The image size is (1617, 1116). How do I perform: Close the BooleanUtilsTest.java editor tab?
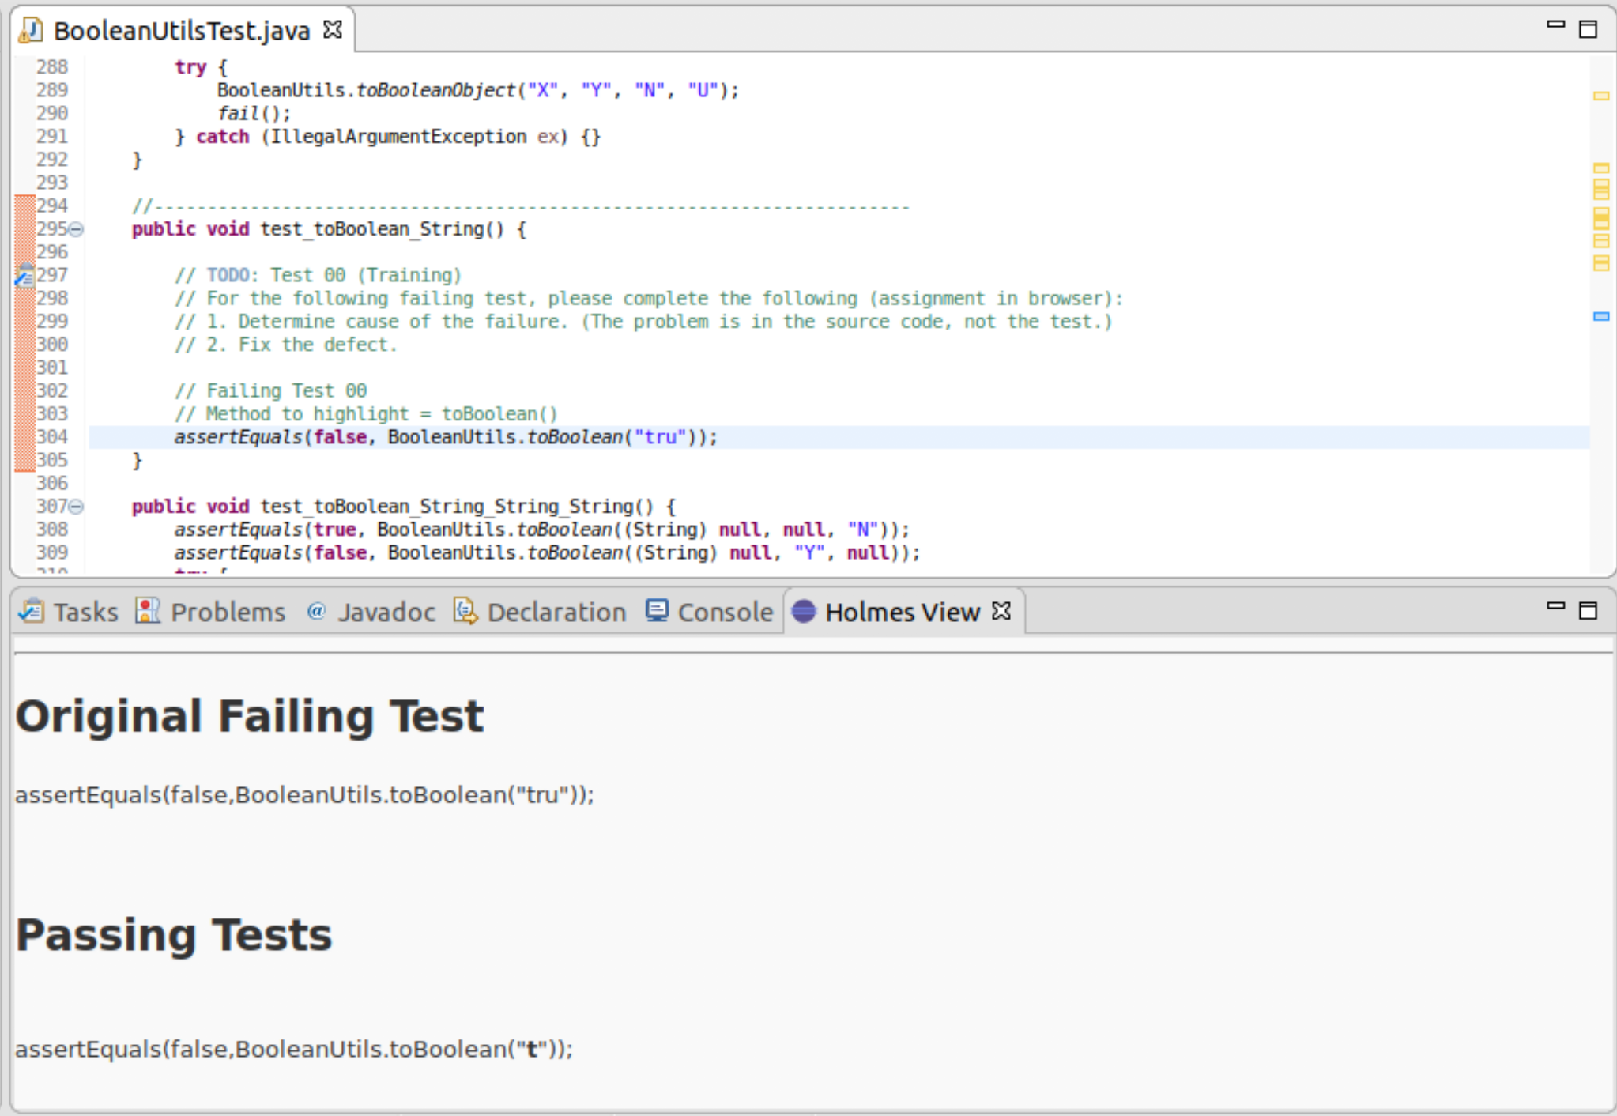coord(334,30)
